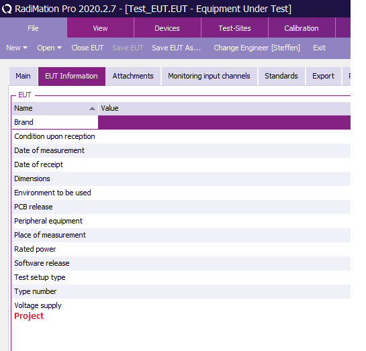Viewport: 366px width, 351px height.
Task: Open the New dropdown menu
Action: click(17, 48)
